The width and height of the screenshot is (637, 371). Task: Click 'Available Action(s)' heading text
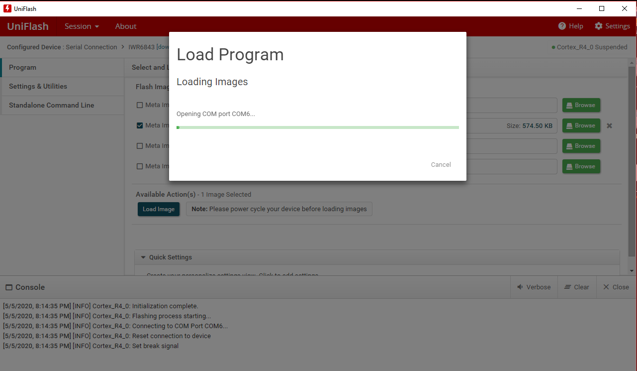(166, 195)
